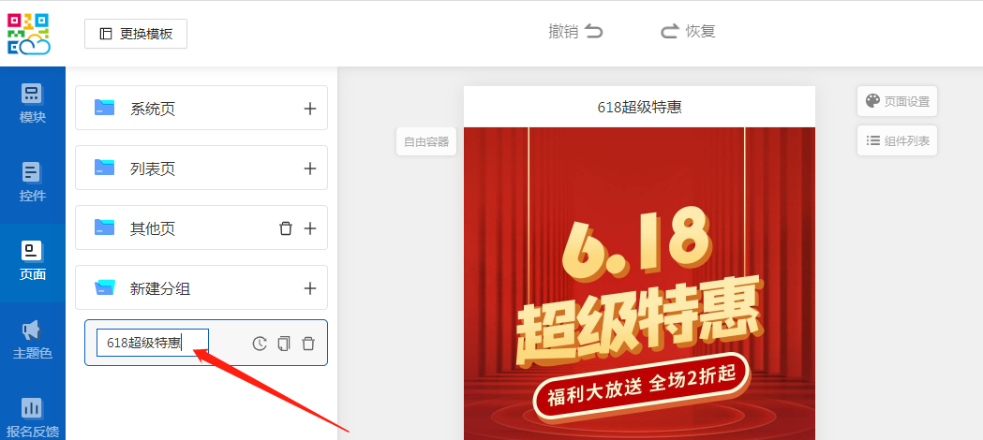
Task: Click the 618超级特惠 page name input field
Action: (x=152, y=343)
